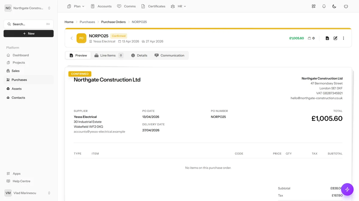Viewport: 359px width, 201px height.
Task: Go back using the left chevron arrow
Action: (x=72, y=38)
